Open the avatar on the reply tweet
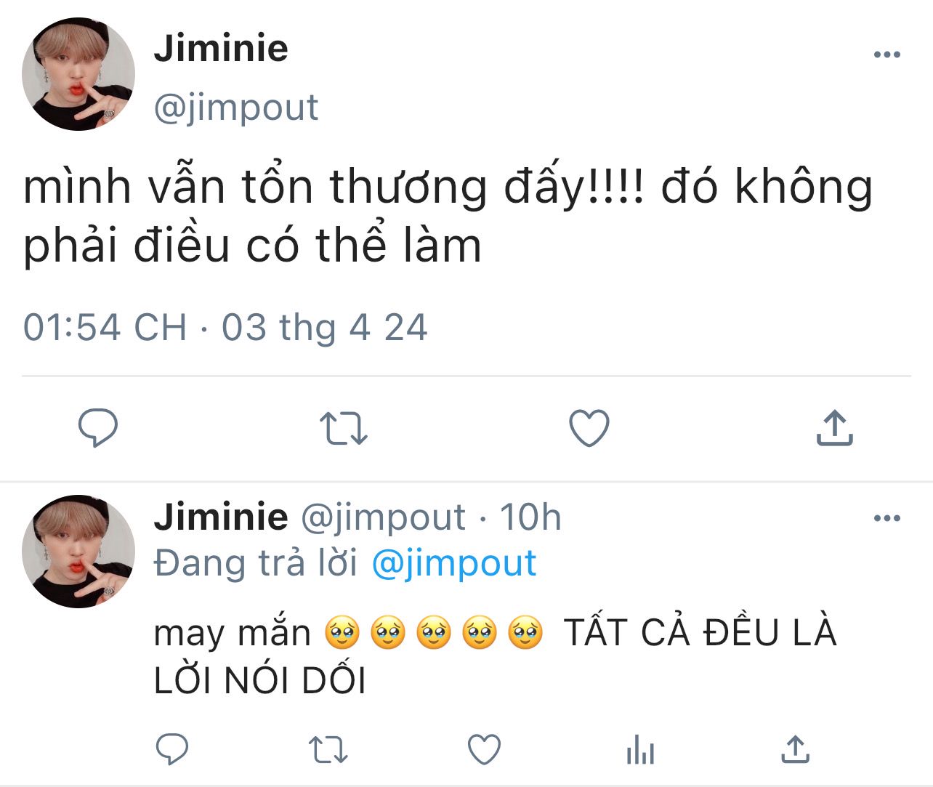 pos(78,552)
